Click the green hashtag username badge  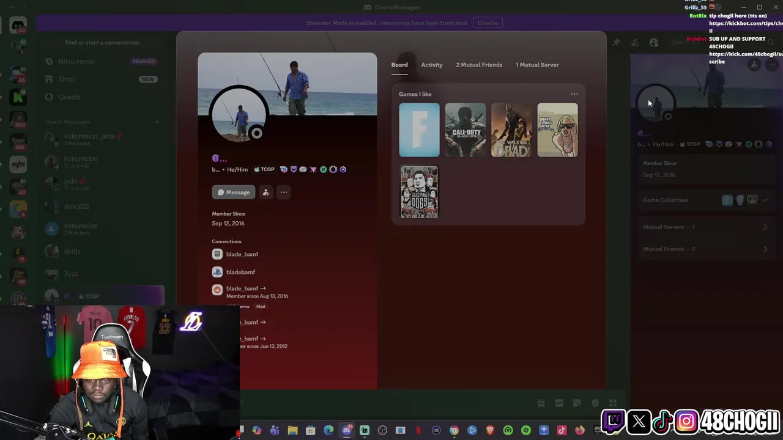point(323,169)
